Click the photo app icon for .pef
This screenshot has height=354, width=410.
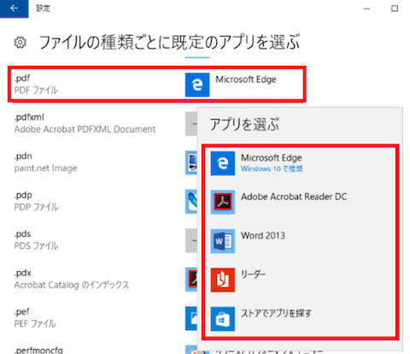pyautogui.click(x=191, y=318)
